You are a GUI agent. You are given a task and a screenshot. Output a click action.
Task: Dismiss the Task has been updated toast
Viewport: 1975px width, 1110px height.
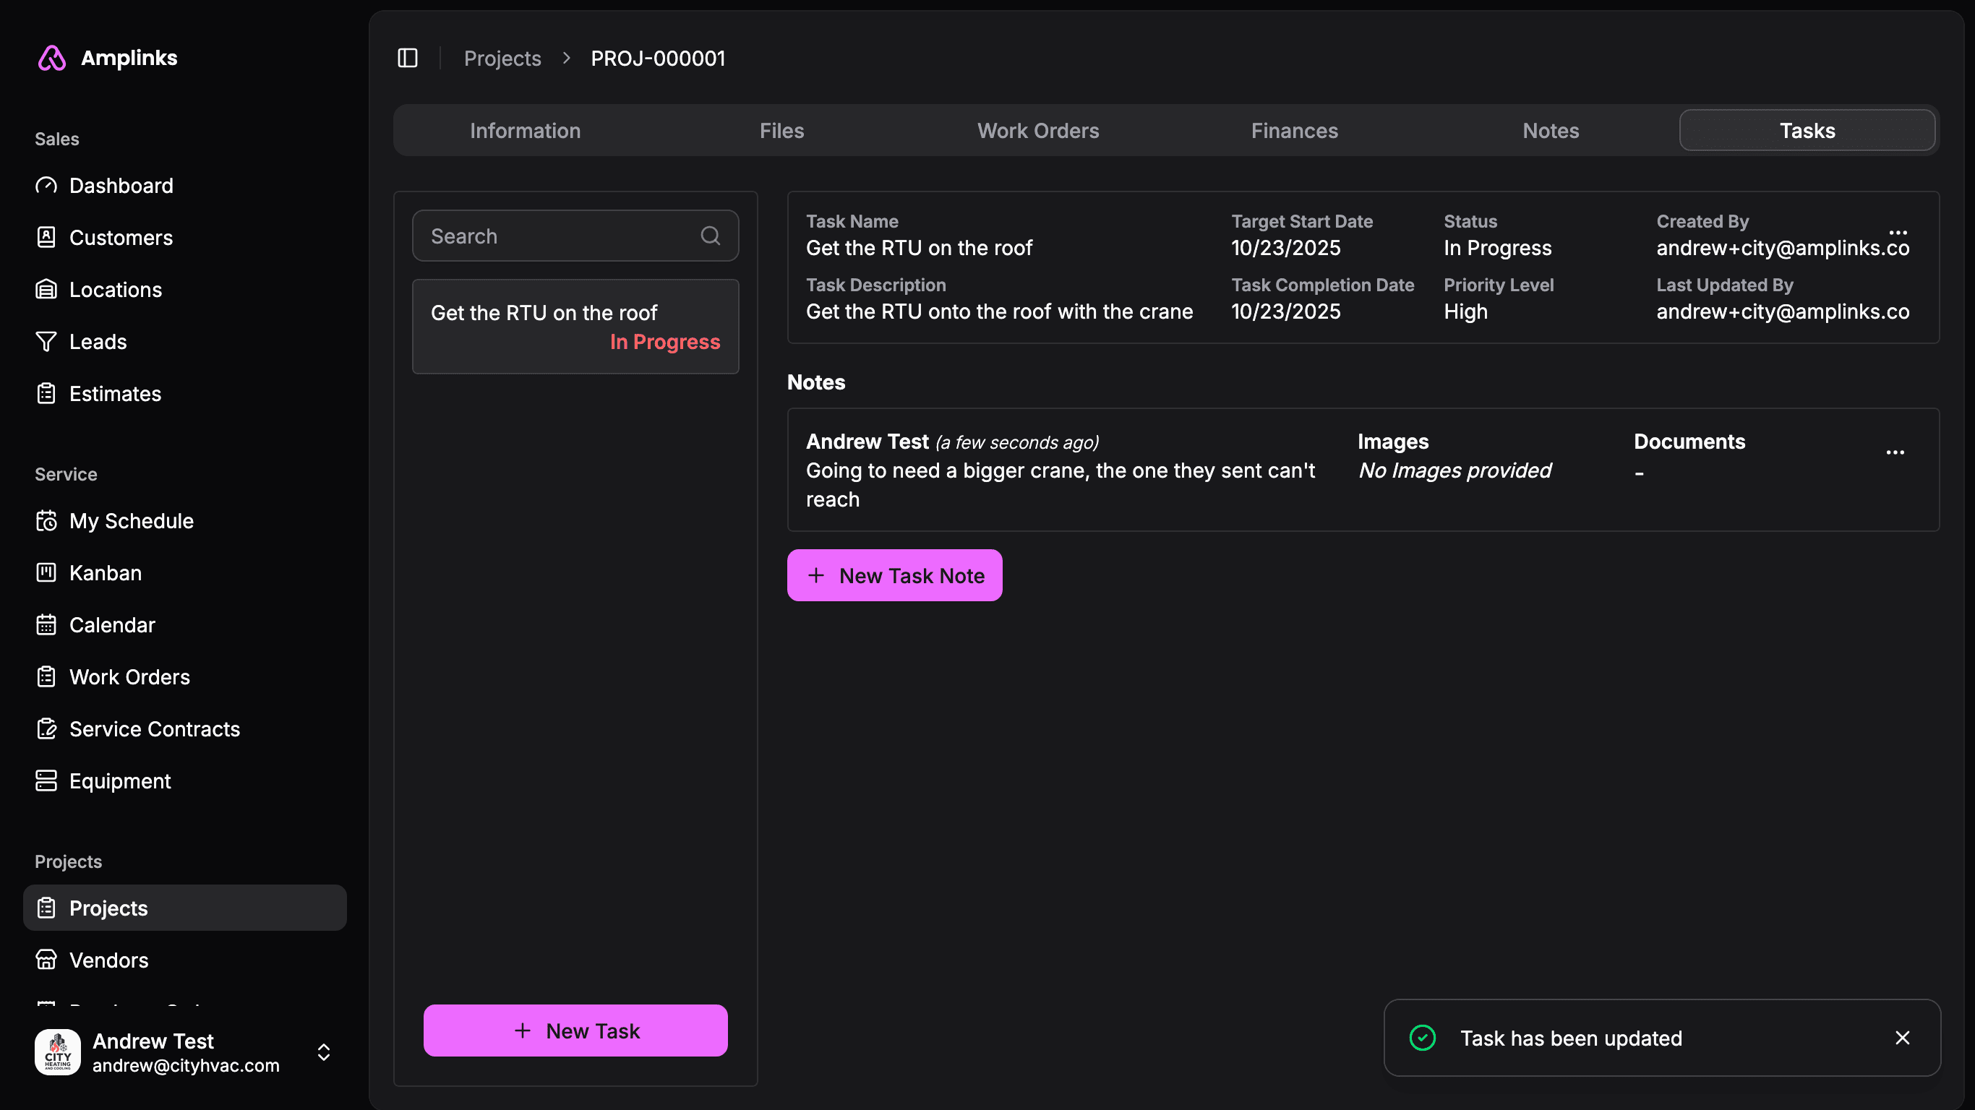pos(1902,1038)
